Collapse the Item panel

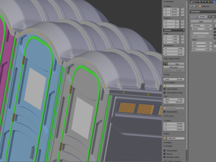[x=164, y=134]
